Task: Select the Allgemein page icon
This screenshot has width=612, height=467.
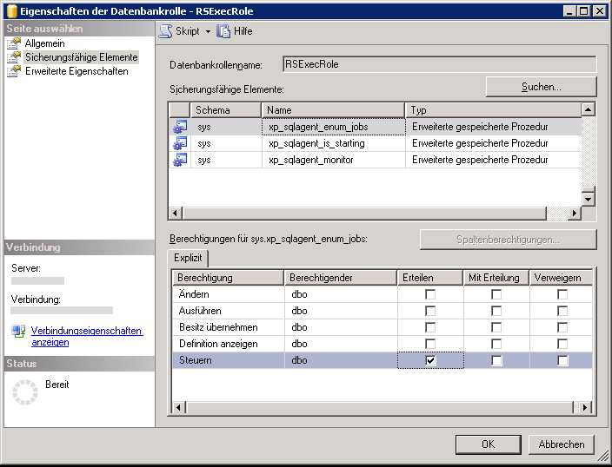Action: click(14, 43)
